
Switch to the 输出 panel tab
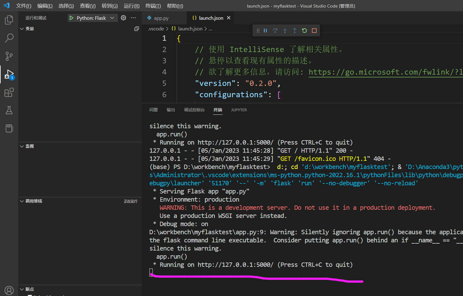click(x=171, y=110)
